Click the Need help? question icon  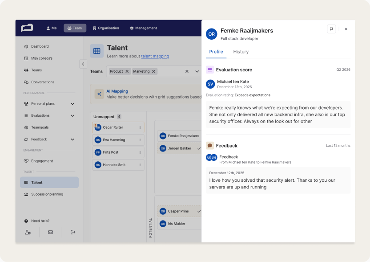coord(26,221)
